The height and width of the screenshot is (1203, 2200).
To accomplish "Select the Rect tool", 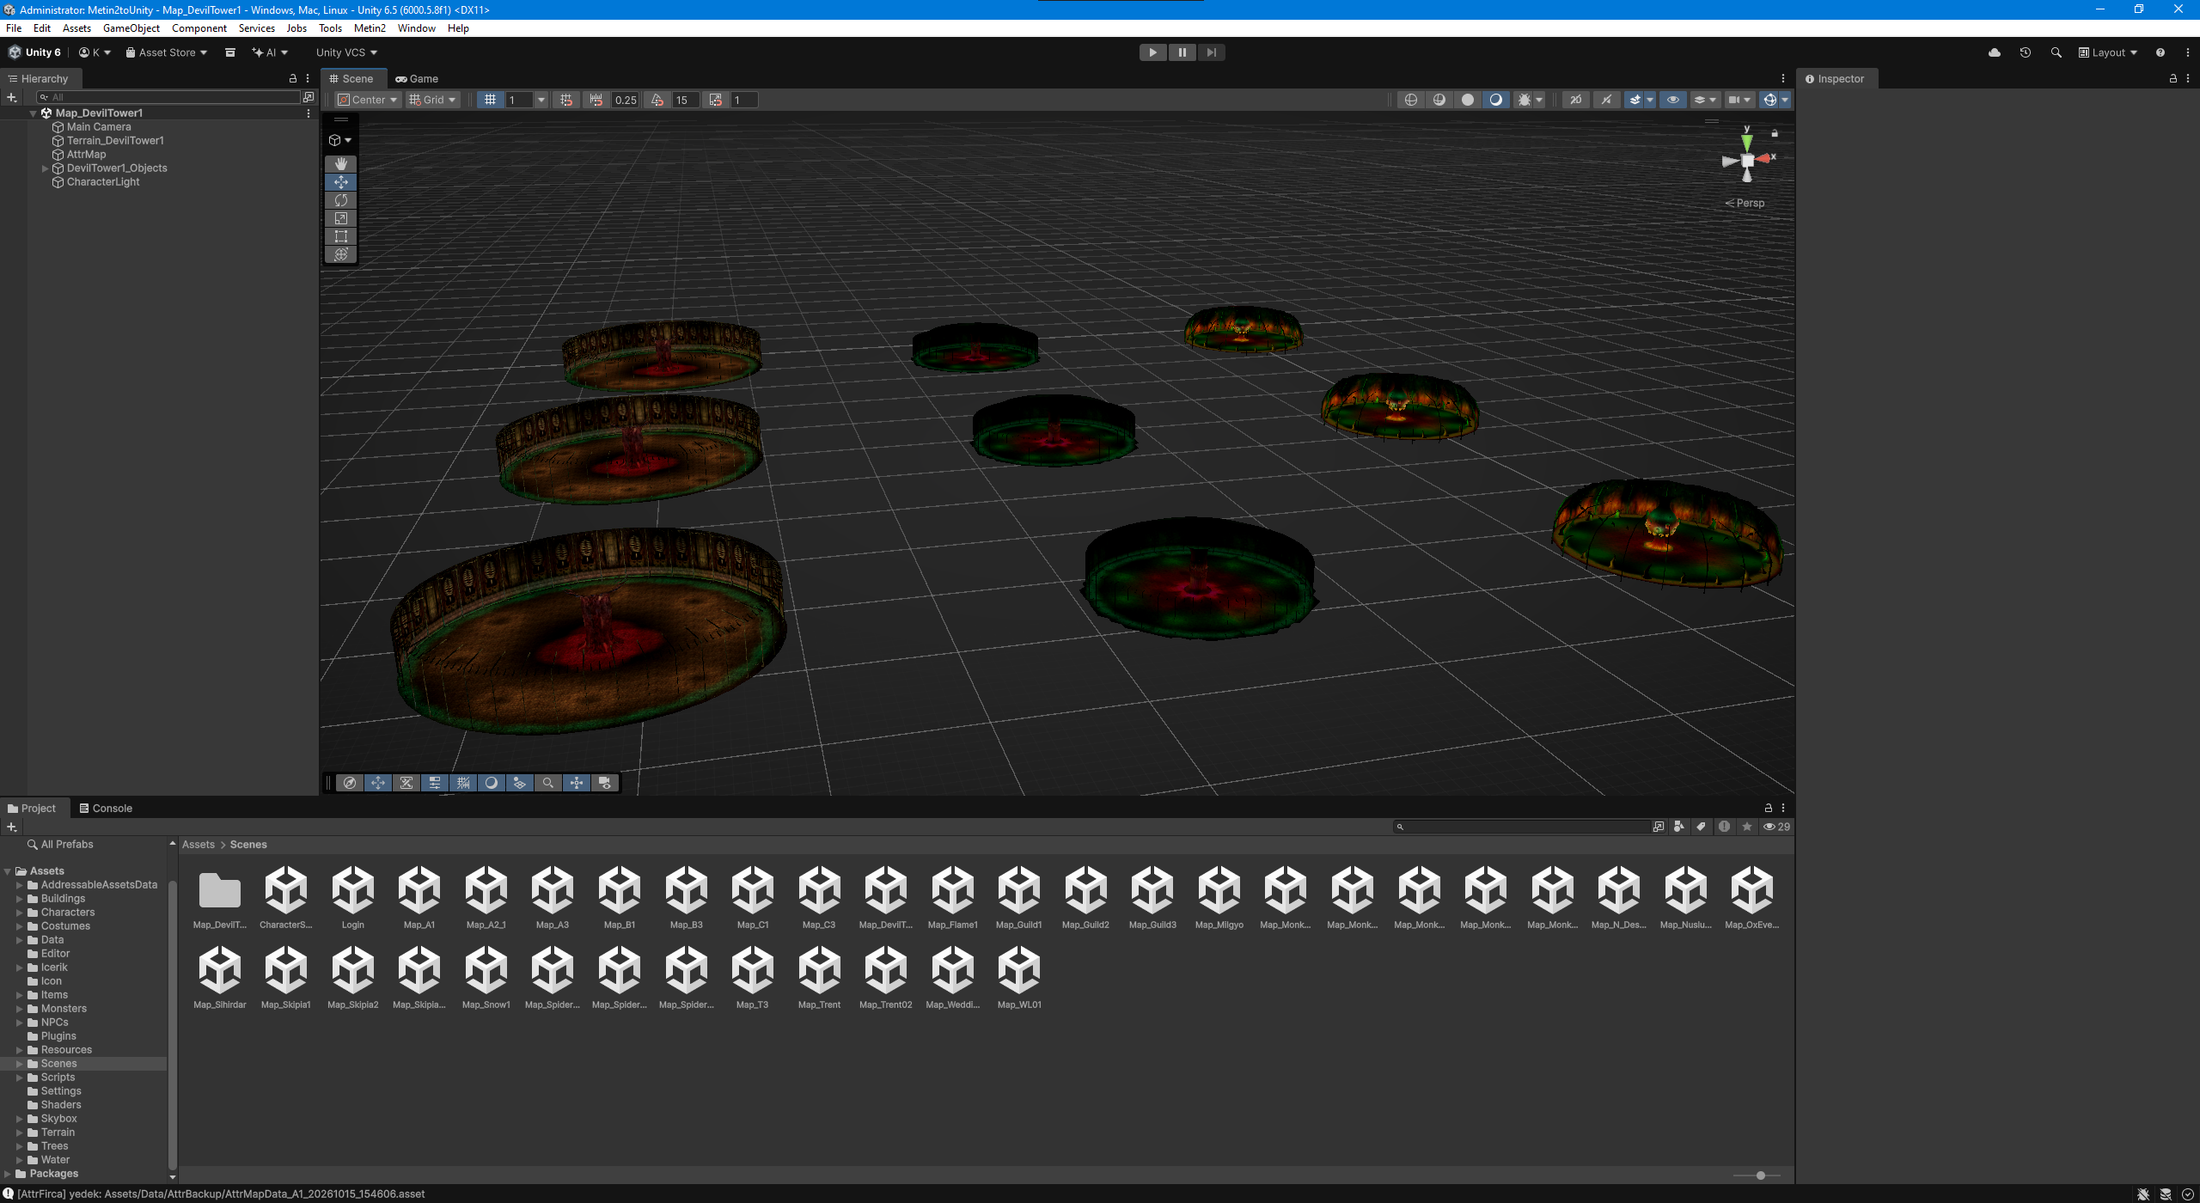I will (341, 236).
